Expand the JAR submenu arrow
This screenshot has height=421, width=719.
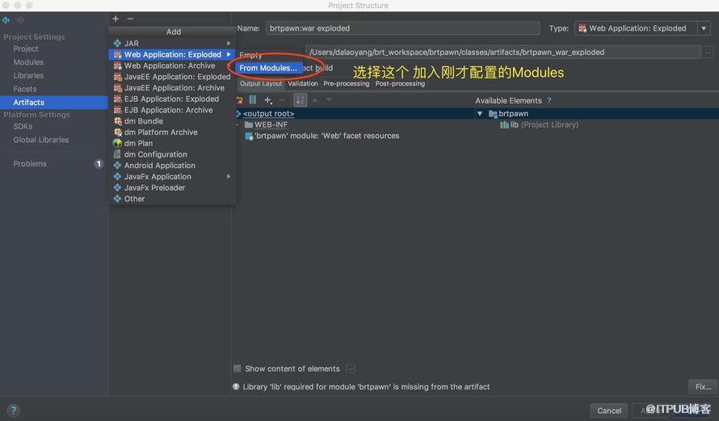(x=229, y=43)
